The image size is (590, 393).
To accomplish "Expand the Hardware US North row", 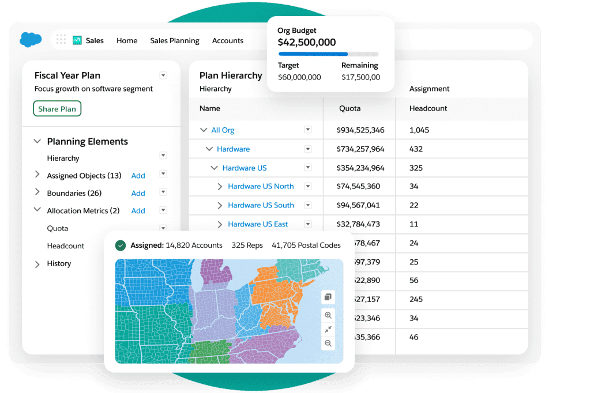I will pos(220,186).
